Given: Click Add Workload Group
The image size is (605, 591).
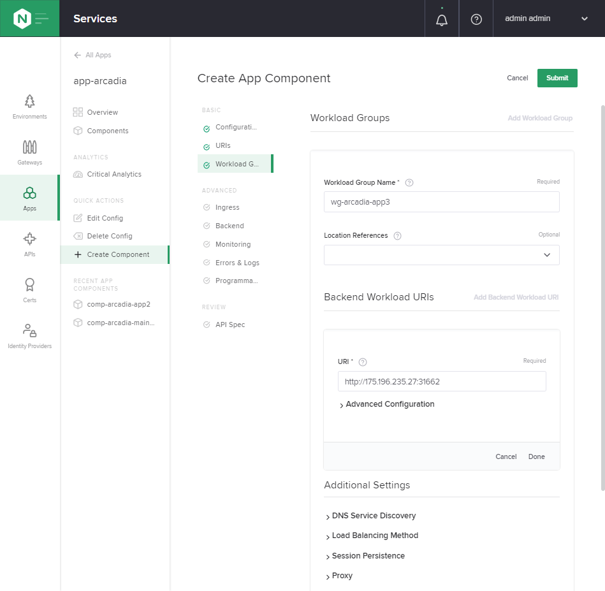Looking at the screenshot, I should pos(540,118).
